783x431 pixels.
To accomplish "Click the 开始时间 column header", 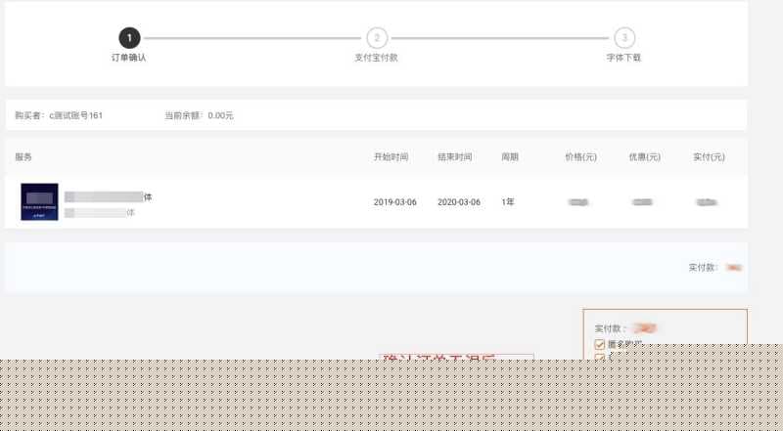I will tap(391, 157).
